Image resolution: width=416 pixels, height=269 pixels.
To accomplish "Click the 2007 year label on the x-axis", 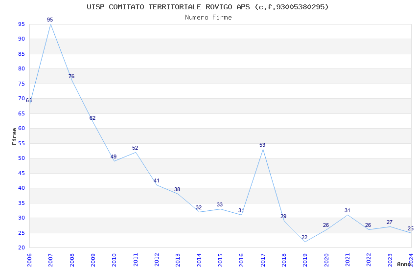I will coord(50,260).
